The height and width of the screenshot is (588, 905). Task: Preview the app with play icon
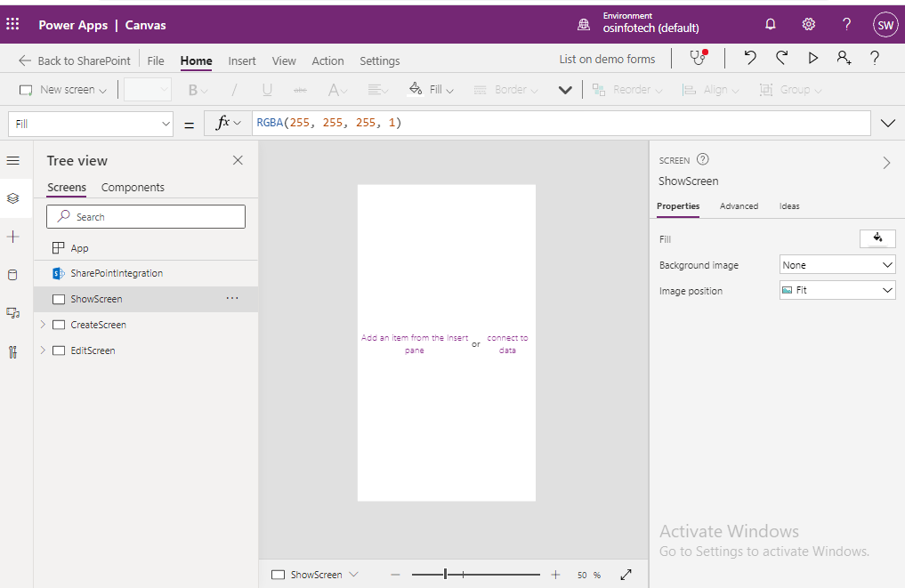812,58
